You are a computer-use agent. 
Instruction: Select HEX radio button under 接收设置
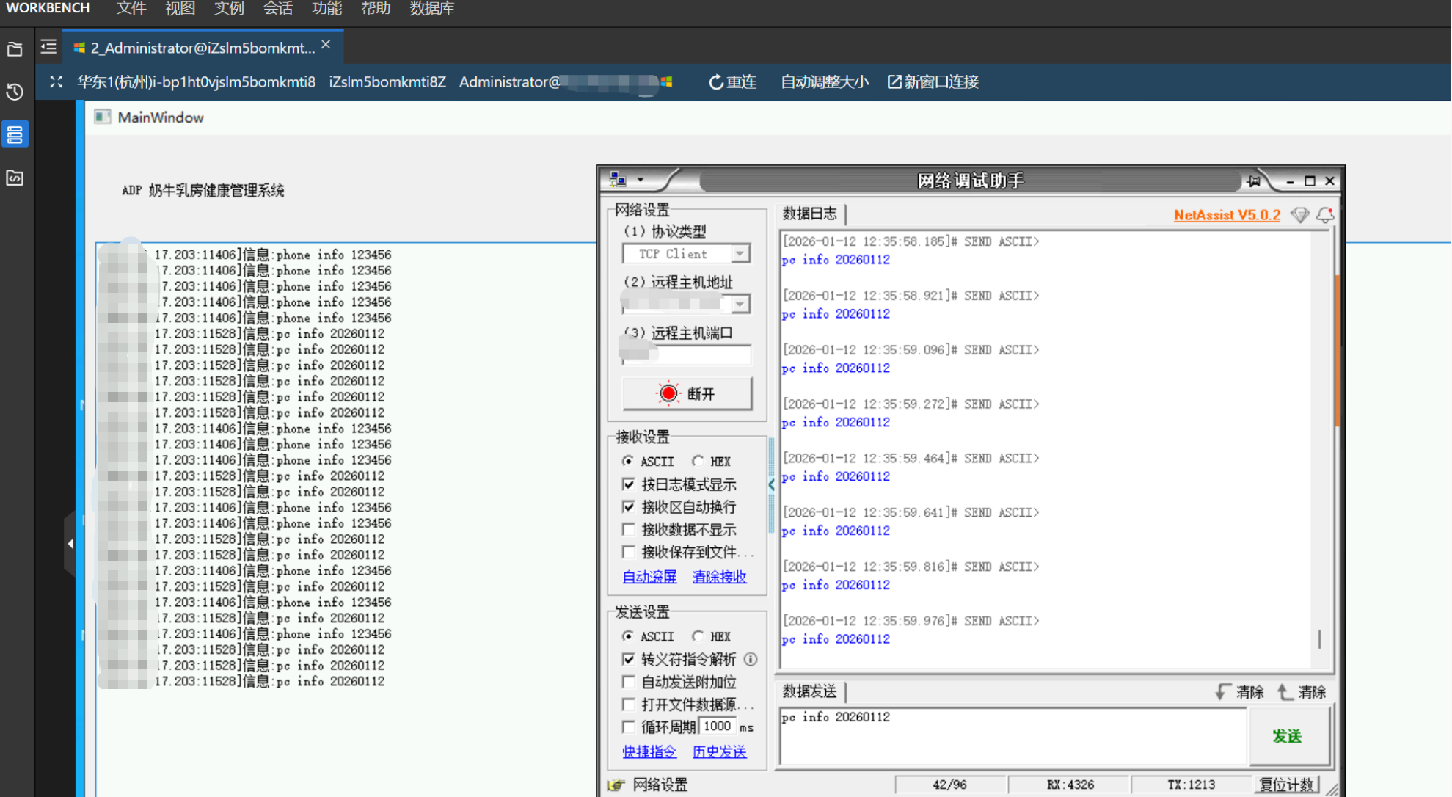click(698, 461)
